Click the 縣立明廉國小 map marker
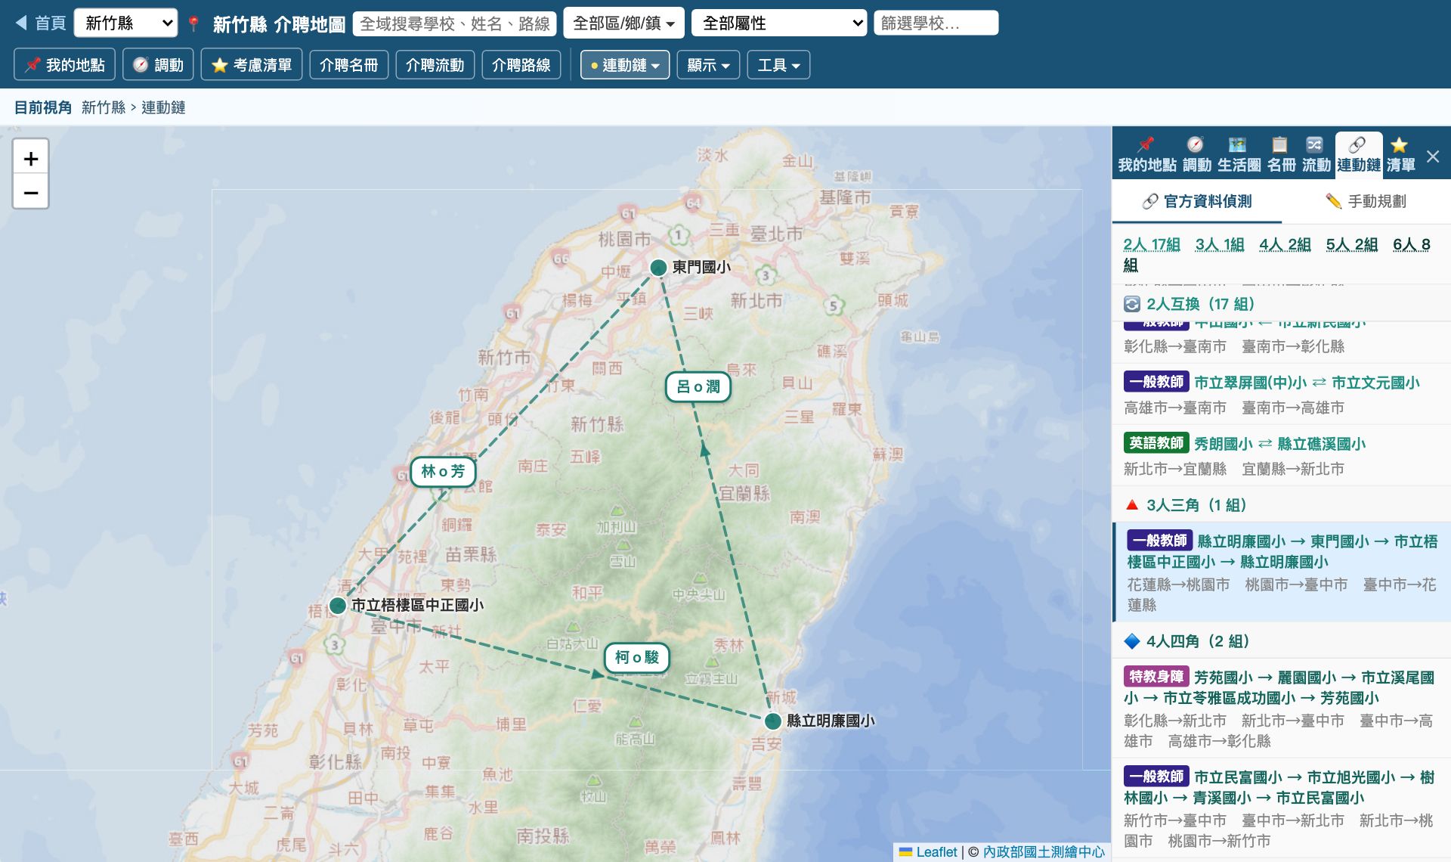This screenshot has height=862, width=1451. [772, 721]
